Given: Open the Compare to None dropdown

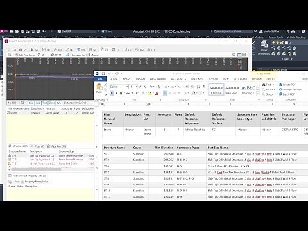Looking at the screenshot, I should [101, 55].
